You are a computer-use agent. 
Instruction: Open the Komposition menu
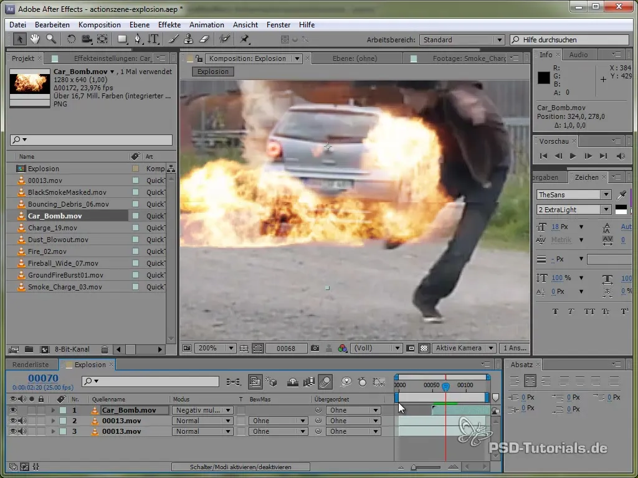pos(99,25)
